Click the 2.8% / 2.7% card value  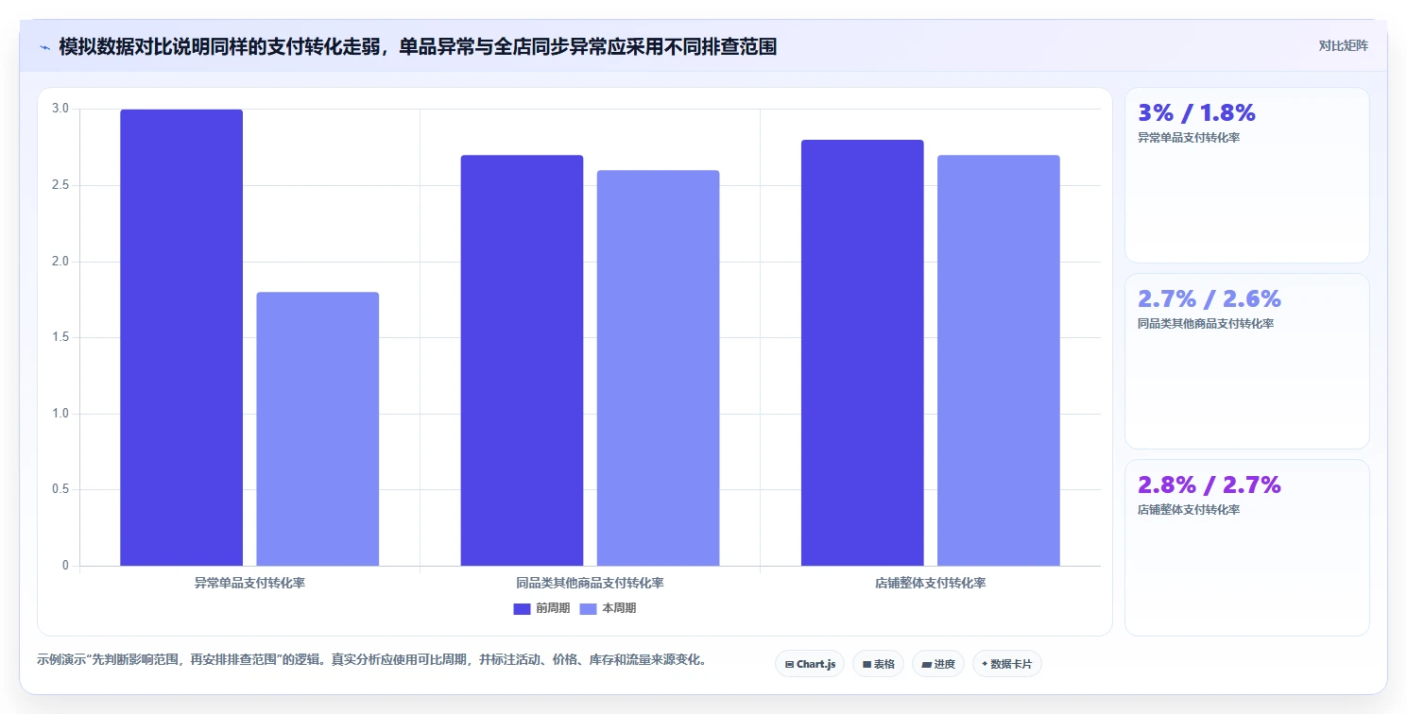tap(1210, 484)
